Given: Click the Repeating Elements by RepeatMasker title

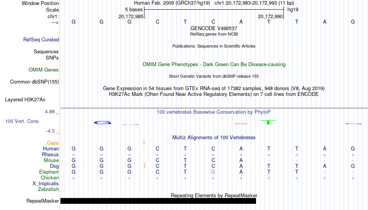Looking at the screenshot, I should (214, 195).
